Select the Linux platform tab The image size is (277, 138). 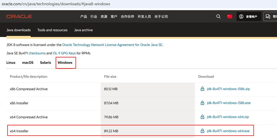pos(11,63)
